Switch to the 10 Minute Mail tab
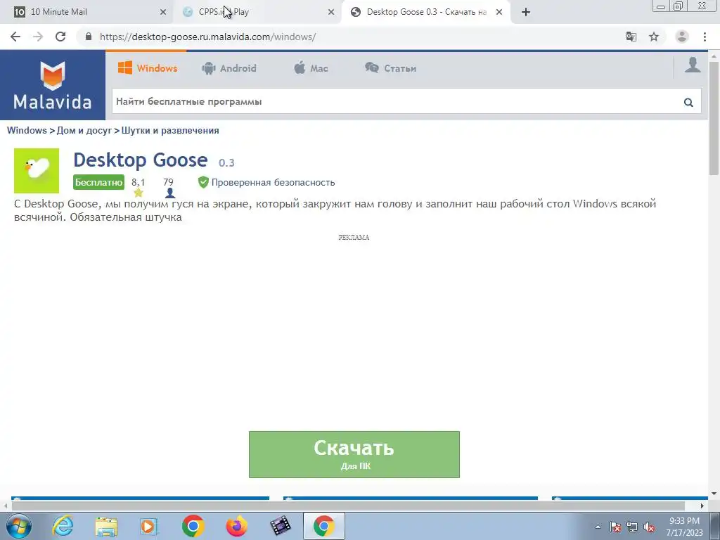Viewport: 720px width, 540px height. coord(87,12)
